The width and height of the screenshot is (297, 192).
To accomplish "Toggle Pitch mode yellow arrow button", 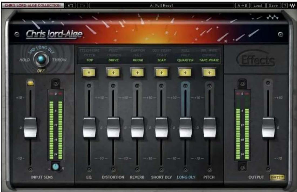I will (209, 73).
